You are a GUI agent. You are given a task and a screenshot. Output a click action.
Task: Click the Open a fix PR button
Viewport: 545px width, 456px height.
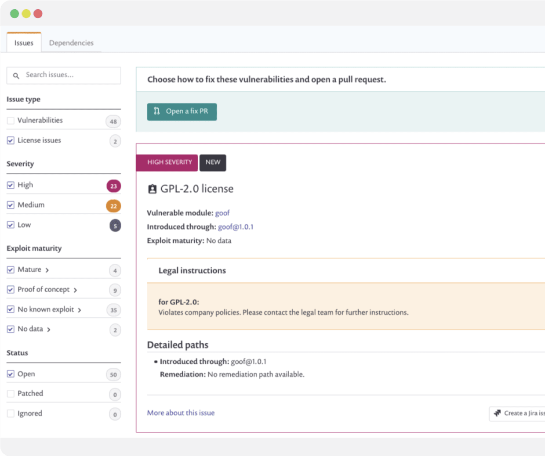[182, 111]
